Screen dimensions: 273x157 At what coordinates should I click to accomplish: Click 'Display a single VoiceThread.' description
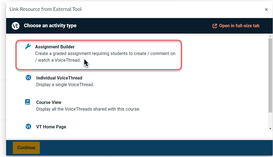click(65, 84)
